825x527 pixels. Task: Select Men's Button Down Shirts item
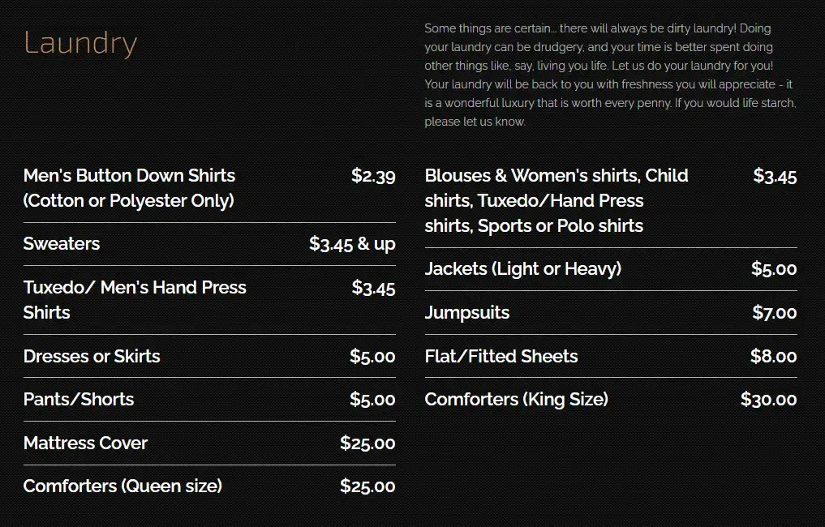[129, 187]
